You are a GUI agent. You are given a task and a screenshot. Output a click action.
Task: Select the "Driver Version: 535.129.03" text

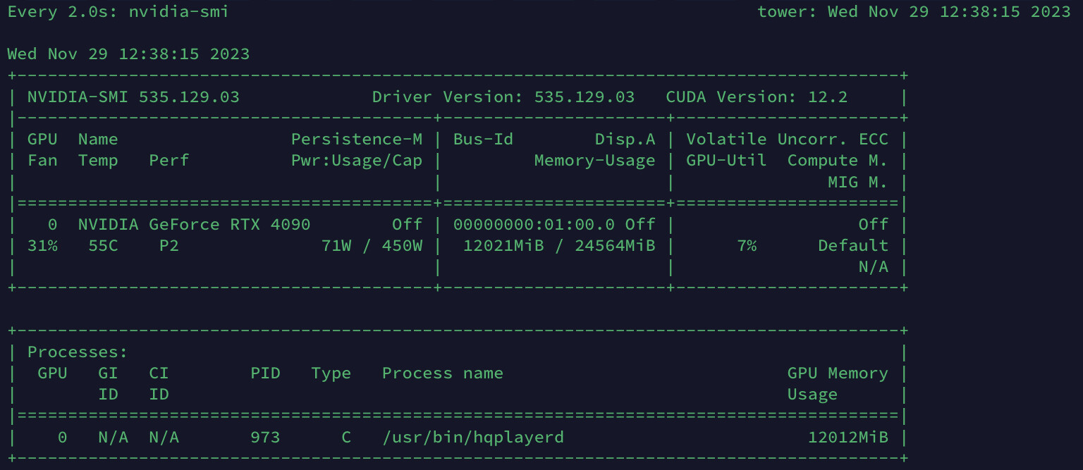click(x=503, y=97)
